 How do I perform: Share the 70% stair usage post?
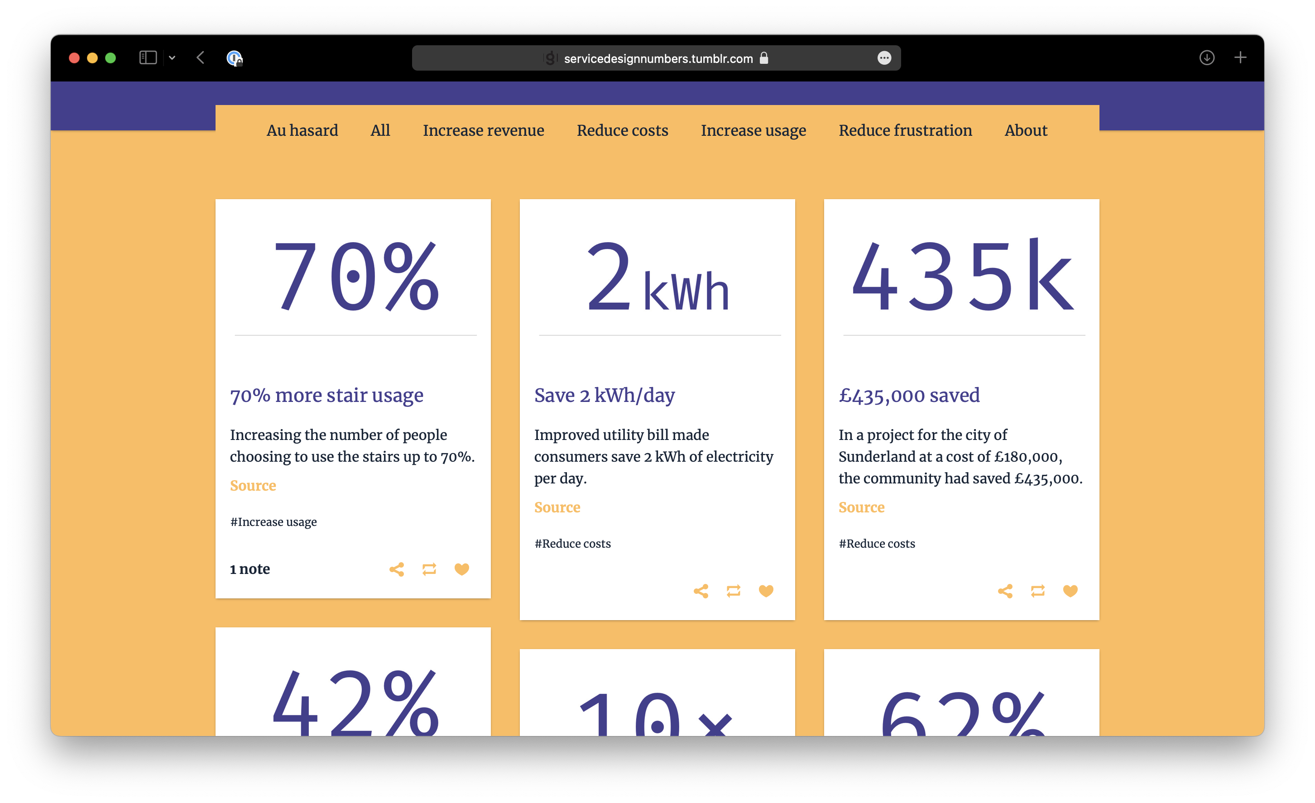(397, 569)
